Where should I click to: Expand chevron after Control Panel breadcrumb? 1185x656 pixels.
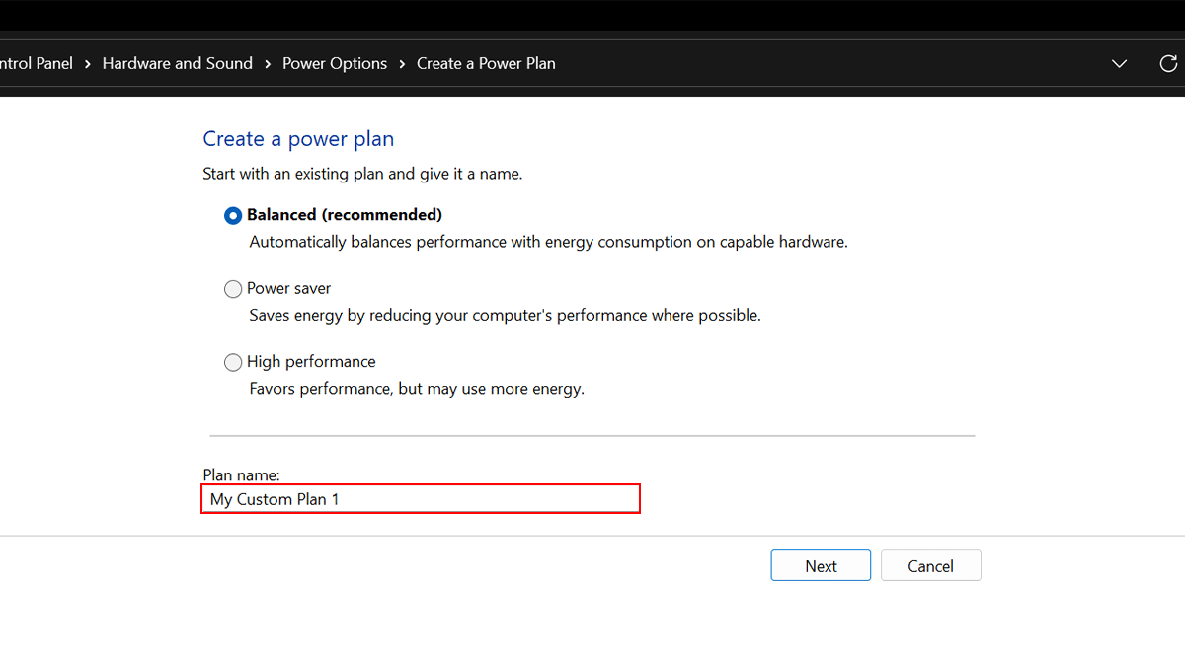coord(88,64)
